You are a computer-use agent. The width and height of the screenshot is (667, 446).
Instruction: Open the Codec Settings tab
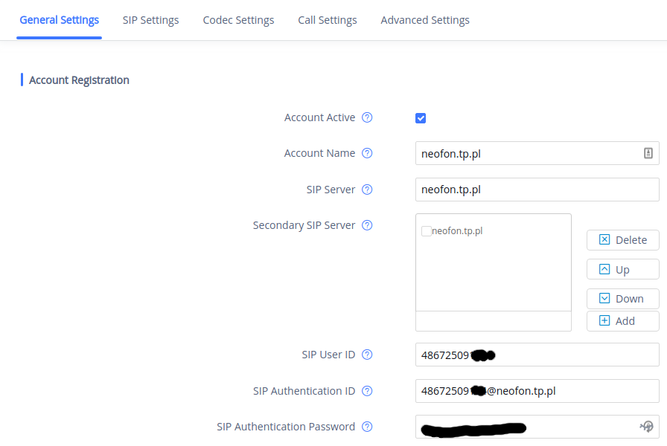coord(238,20)
